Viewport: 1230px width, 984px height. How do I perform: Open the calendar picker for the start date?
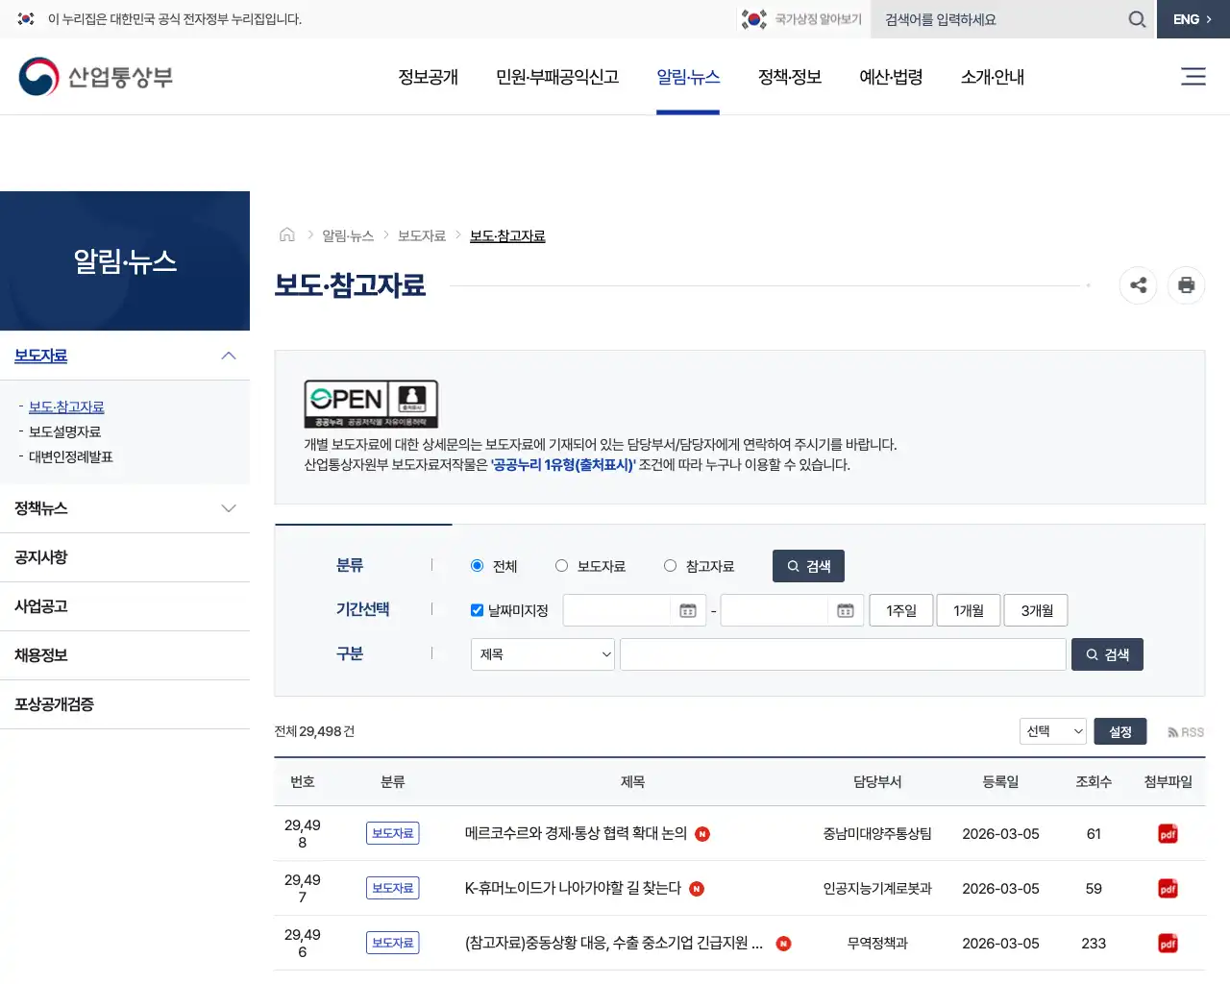click(689, 610)
